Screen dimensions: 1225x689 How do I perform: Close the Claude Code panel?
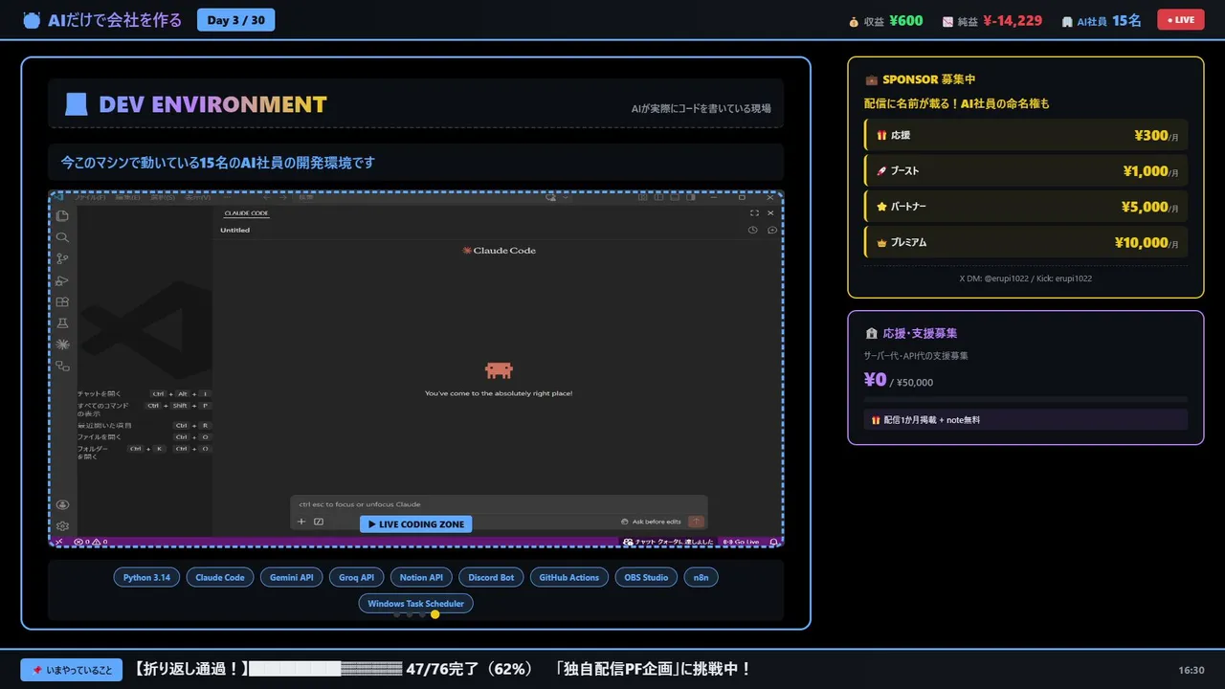pos(771,212)
